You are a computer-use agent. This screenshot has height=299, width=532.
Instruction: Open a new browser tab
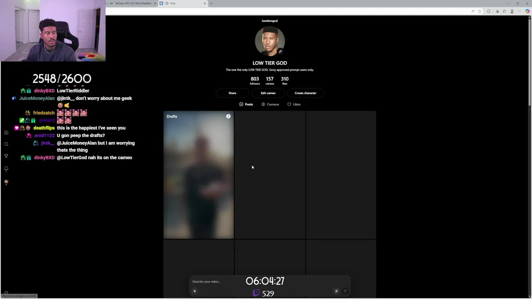pyautogui.click(x=212, y=3)
